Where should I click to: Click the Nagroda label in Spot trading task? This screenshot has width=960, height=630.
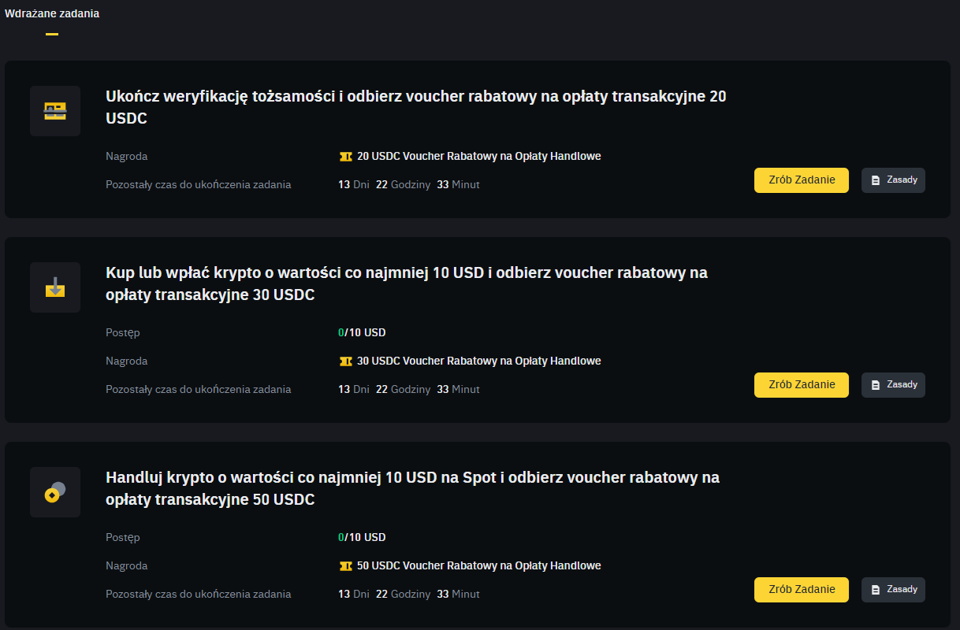[x=126, y=566]
